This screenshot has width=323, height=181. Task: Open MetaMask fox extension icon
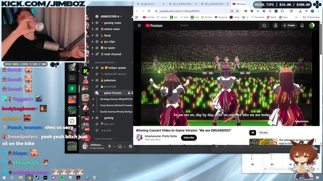[246, 11]
